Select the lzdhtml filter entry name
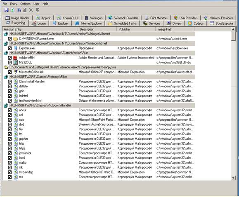239x197 pixels. (x=23, y=96)
